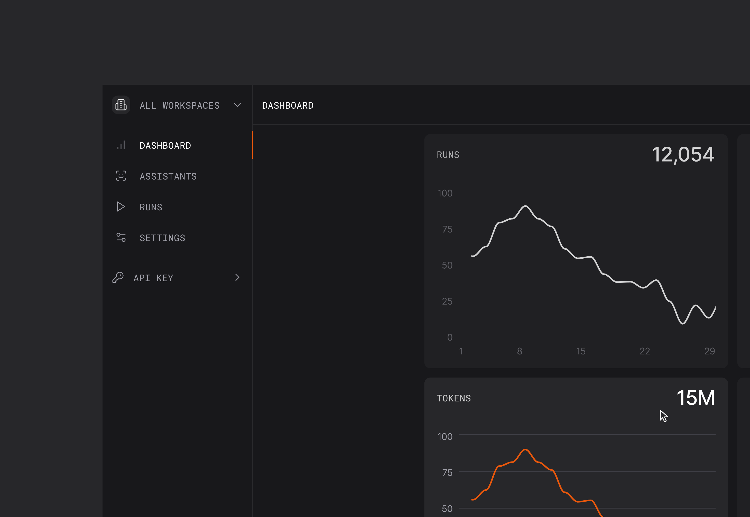750x517 pixels.
Task: Click the TOKENS card title
Action: (453, 398)
